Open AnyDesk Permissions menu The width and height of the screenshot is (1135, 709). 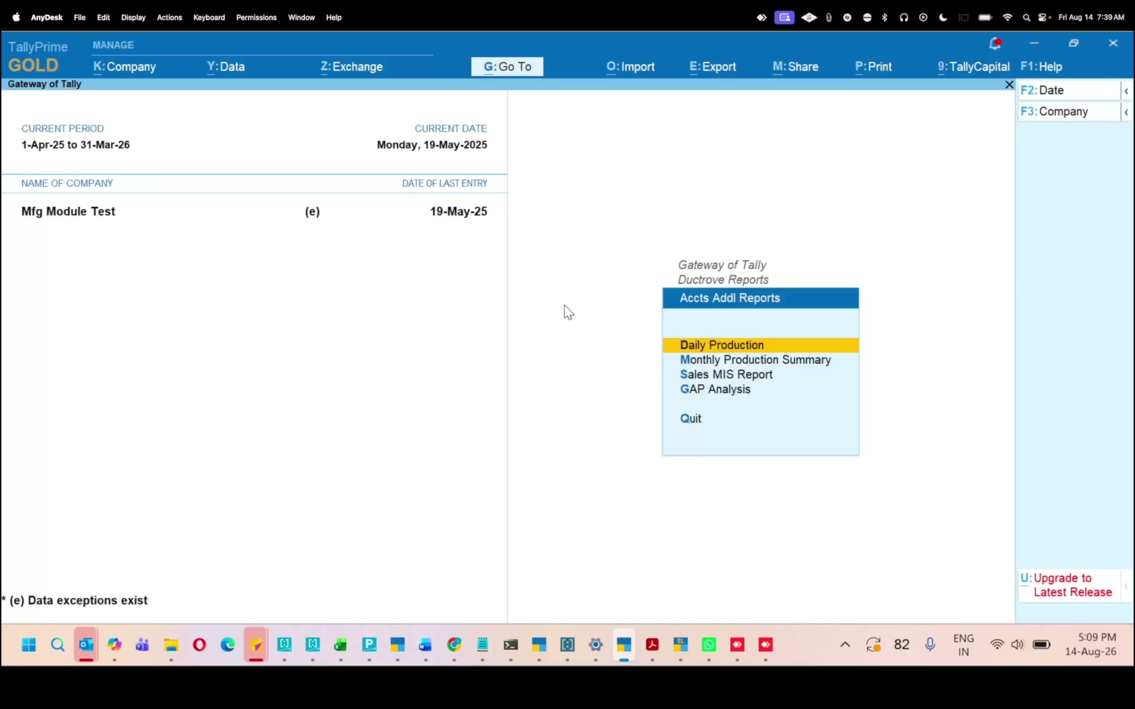tap(257, 18)
